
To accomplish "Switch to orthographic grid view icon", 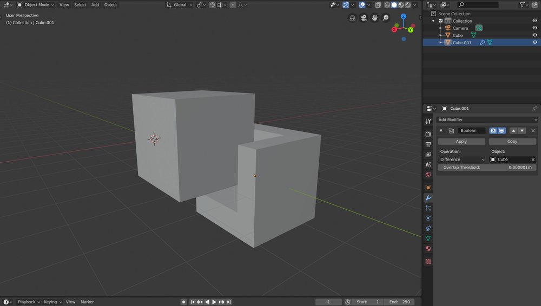I will [x=353, y=18].
